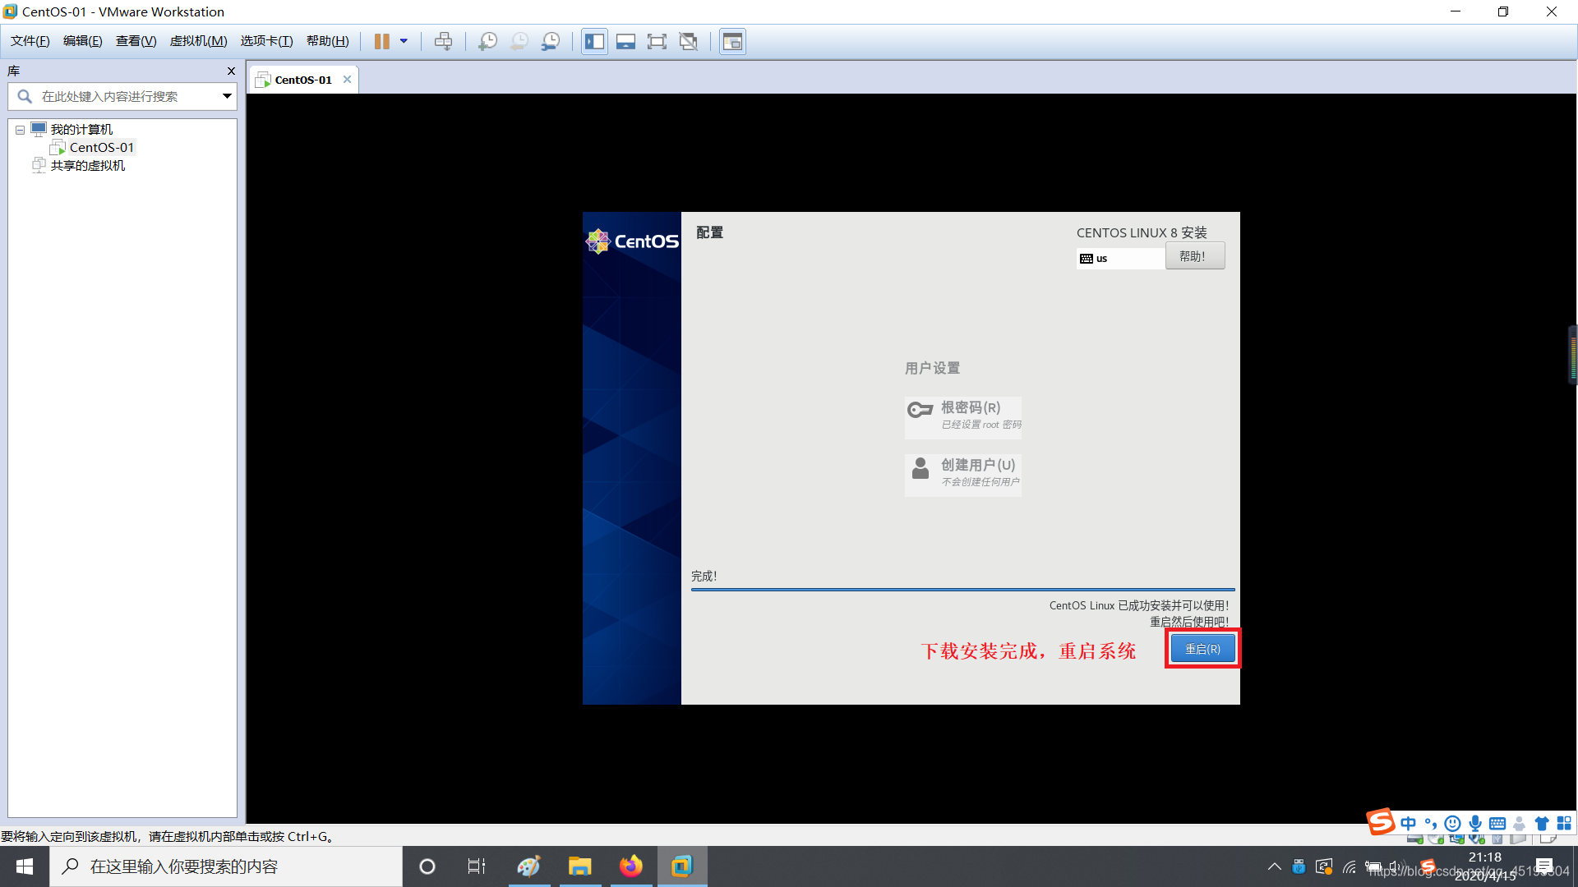Click the sync tray icon with orange dot
This screenshot has height=887, width=1578.
[x=1324, y=866]
